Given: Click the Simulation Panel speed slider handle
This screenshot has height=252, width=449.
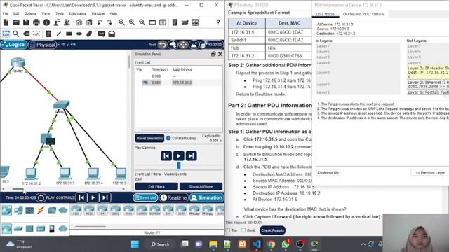Looking at the screenshot, I should click(179, 165).
